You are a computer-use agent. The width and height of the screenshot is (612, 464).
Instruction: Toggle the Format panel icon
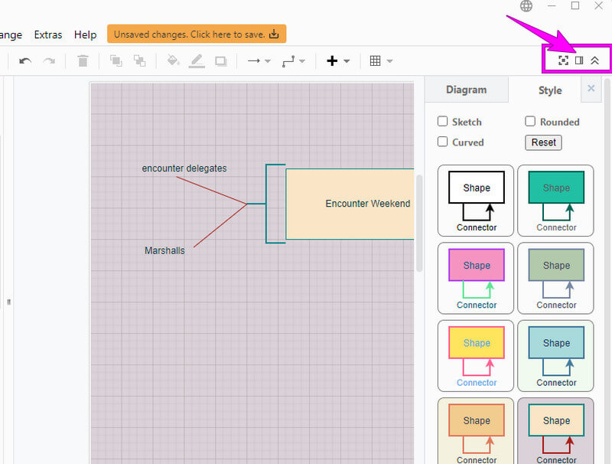(x=579, y=60)
